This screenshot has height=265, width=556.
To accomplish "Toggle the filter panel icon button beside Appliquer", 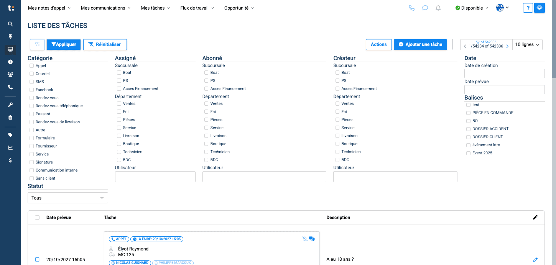I will pyautogui.click(x=37, y=44).
